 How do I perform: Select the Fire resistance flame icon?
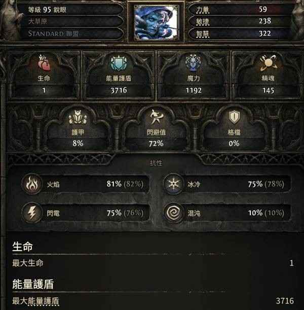click(32, 184)
